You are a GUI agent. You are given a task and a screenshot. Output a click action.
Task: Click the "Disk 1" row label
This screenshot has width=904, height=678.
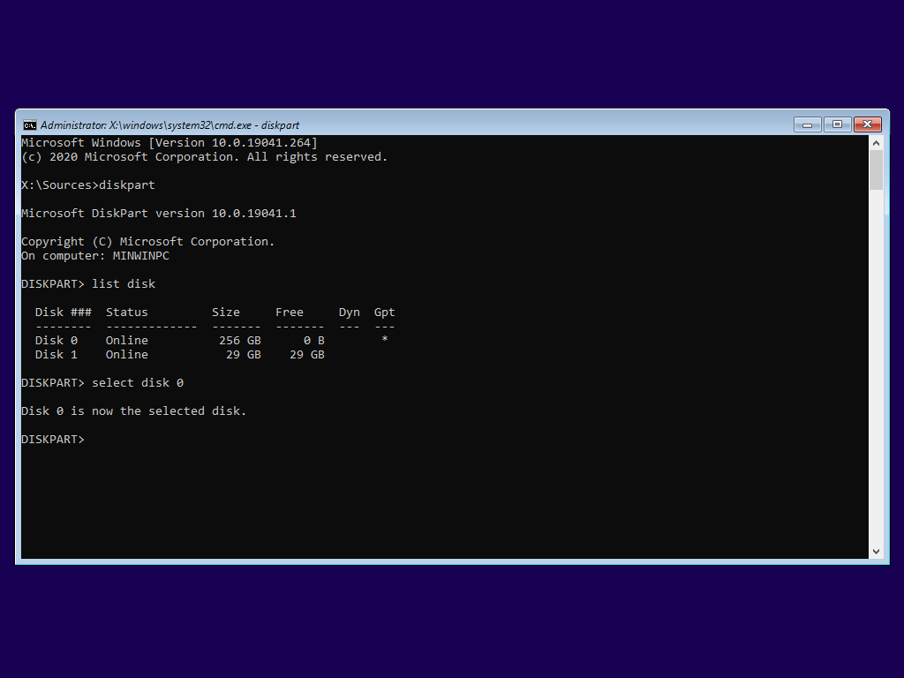[x=56, y=355]
